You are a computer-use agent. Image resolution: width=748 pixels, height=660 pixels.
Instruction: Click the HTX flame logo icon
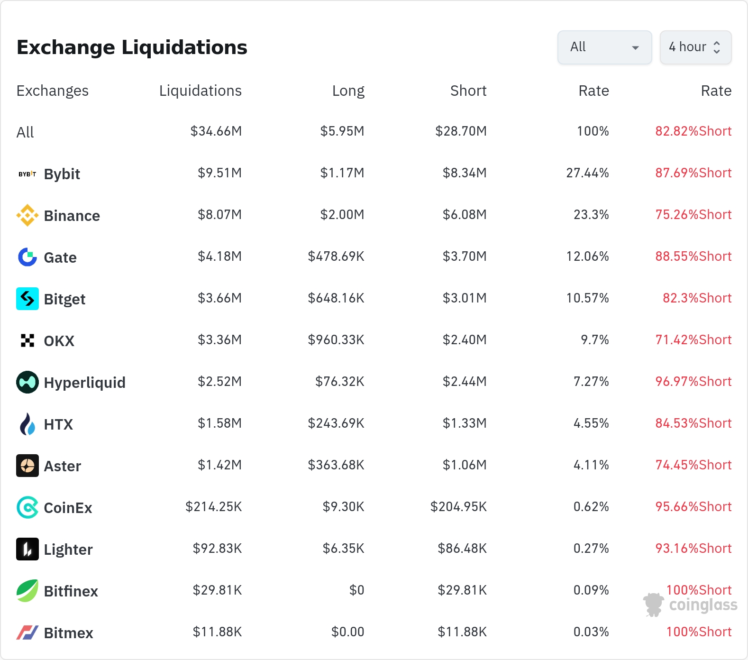[27, 424]
